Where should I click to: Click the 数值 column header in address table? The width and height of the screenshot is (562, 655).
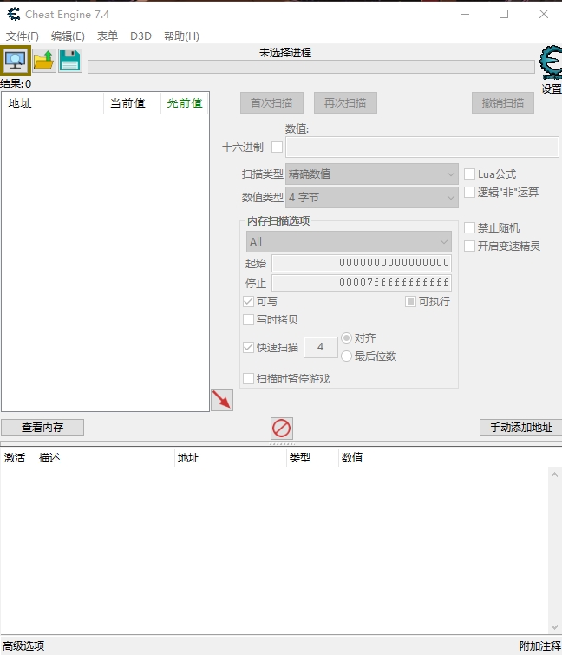pyautogui.click(x=352, y=458)
